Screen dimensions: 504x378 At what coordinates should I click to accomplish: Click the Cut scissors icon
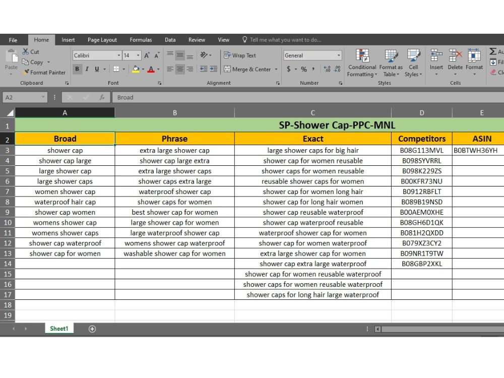tap(25, 51)
